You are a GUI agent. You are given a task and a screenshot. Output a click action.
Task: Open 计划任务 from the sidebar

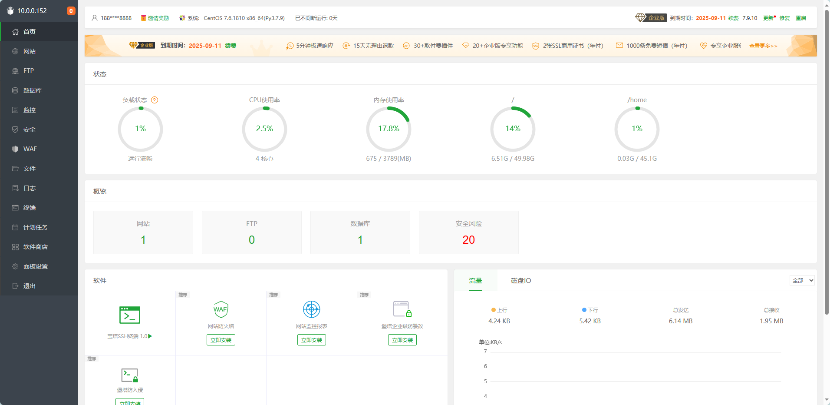35,227
